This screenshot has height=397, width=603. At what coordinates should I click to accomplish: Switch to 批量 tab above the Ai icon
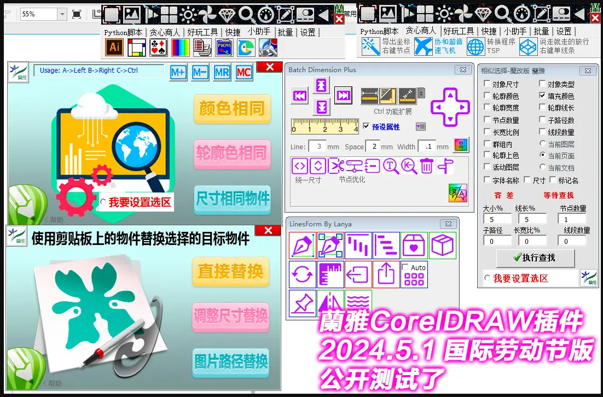tap(285, 32)
